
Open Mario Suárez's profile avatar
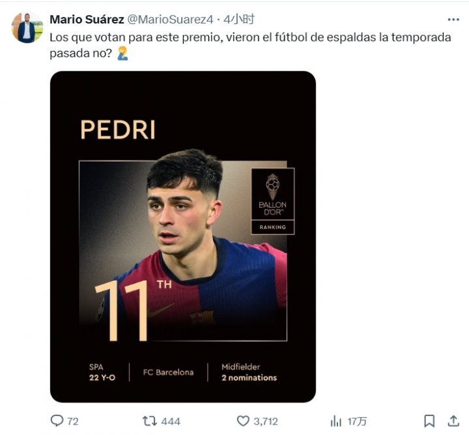click(x=27, y=28)
